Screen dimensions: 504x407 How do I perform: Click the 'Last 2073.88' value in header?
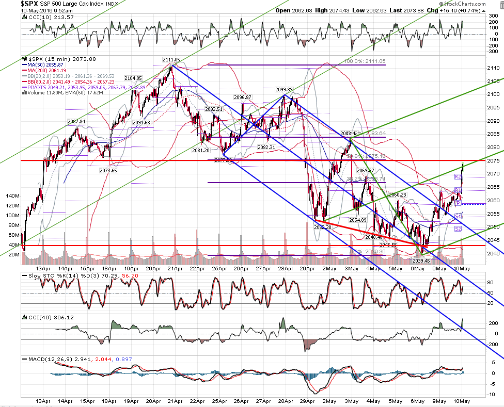click(406, 11)
